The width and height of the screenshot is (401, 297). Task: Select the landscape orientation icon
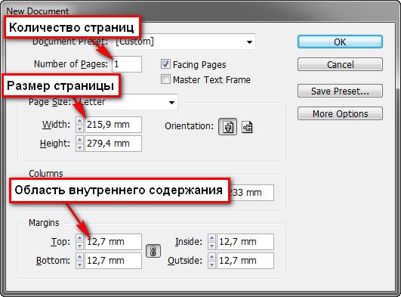click(247, 127)
